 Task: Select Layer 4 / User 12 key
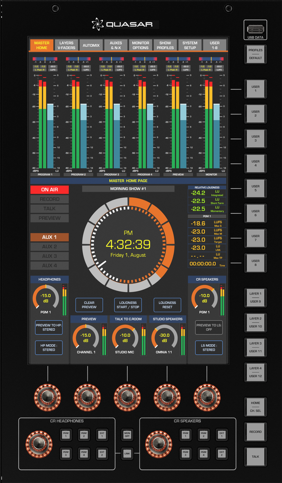point(255,372)
